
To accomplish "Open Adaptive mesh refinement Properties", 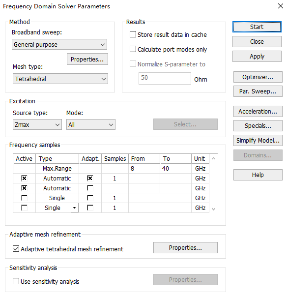I will [185, 248].
